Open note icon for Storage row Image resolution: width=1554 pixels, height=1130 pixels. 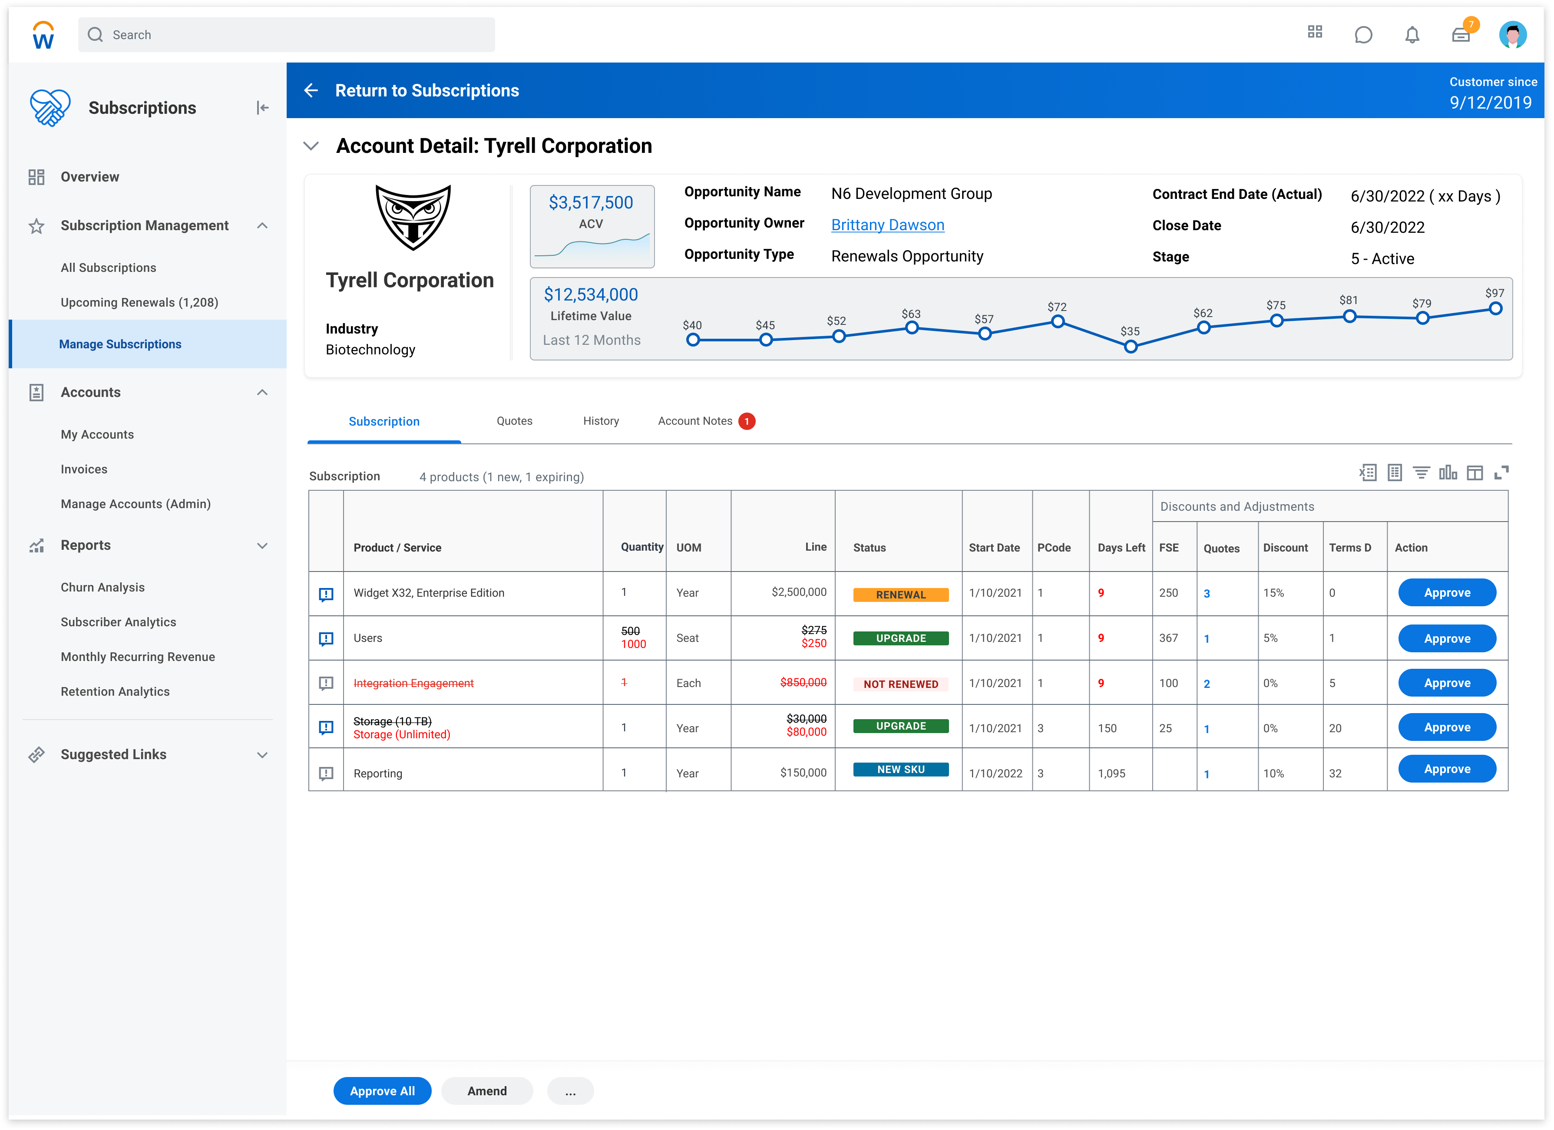point(326,728)
